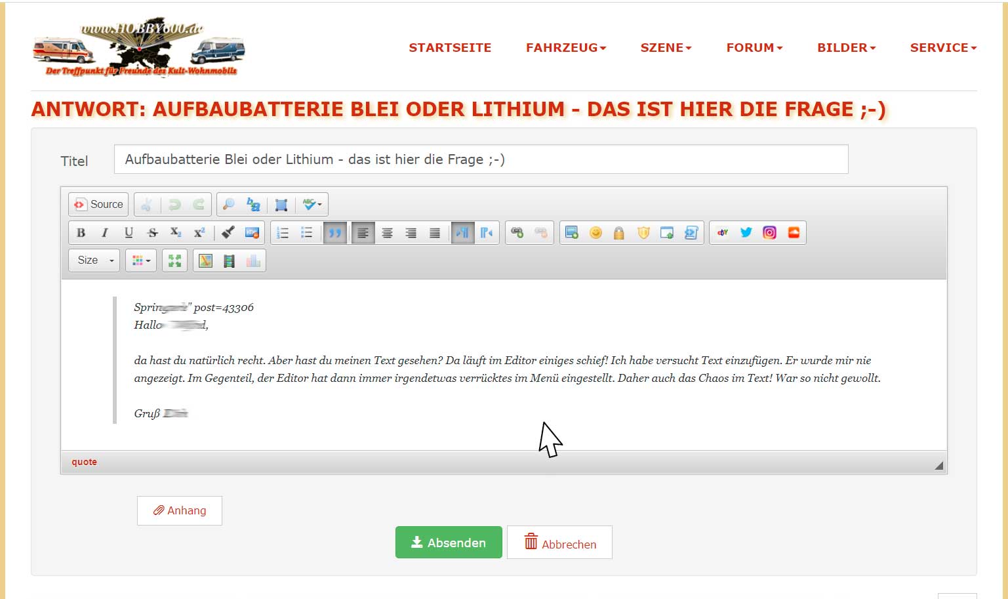This screenshot has width=1008, height=599.
Task: Click the Instagram embed icon
Action: (769, 233)
